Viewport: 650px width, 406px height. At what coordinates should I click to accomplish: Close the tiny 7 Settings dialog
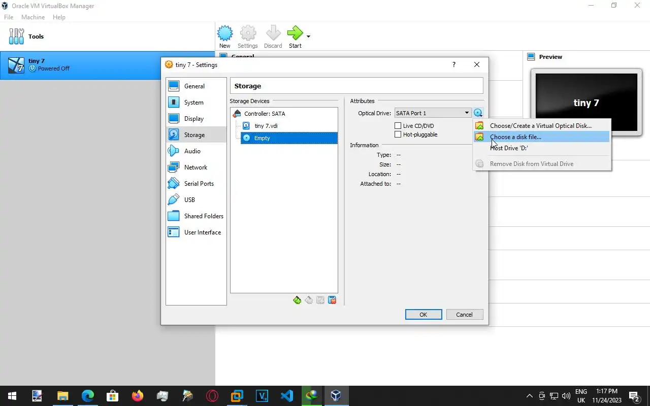(476, 64)
